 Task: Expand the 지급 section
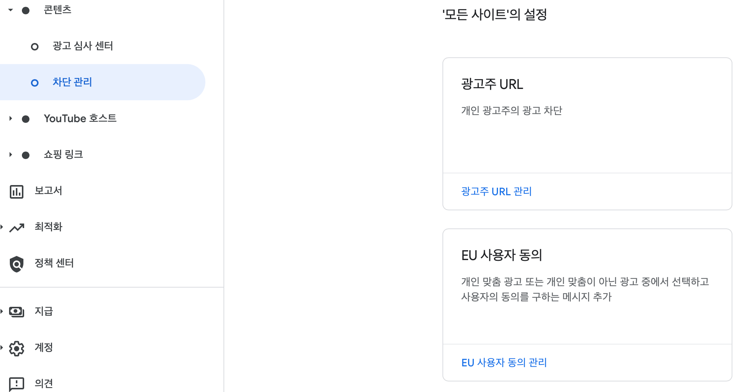point(2,312)
